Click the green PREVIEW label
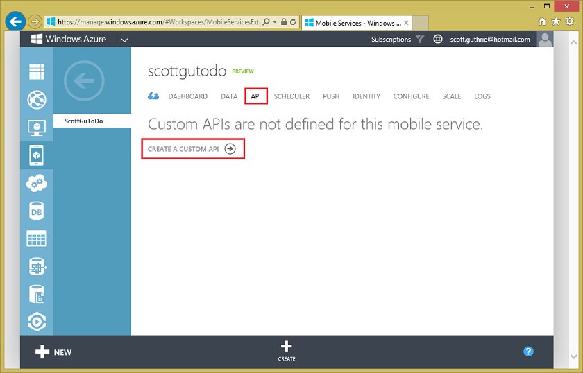583x373 pixels. [x=243, y=71]
